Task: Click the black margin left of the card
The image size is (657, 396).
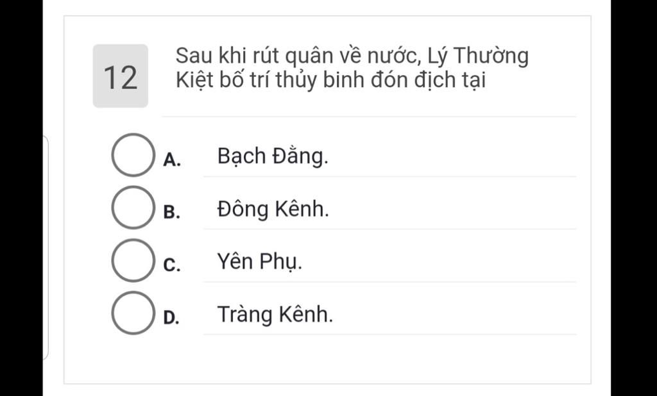Action: click(x=21, y=198)
